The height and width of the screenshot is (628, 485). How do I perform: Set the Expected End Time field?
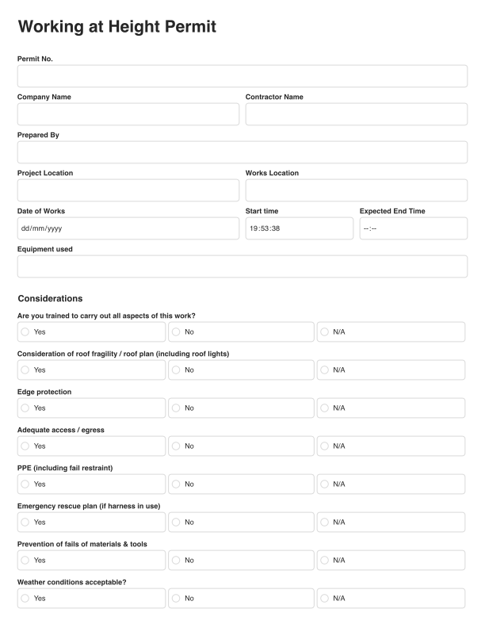coord(413,228)
